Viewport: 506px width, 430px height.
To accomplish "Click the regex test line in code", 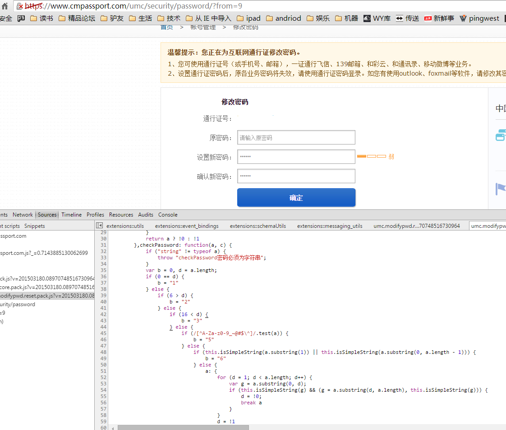I will [x=235, y=333].
